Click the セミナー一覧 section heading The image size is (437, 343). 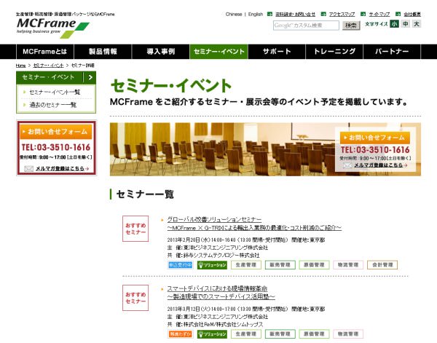click(145, 194)
